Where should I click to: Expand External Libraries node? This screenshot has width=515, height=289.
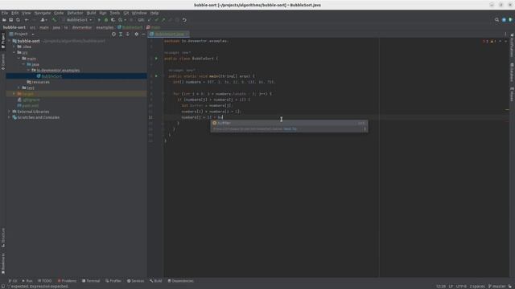point(10,112)
